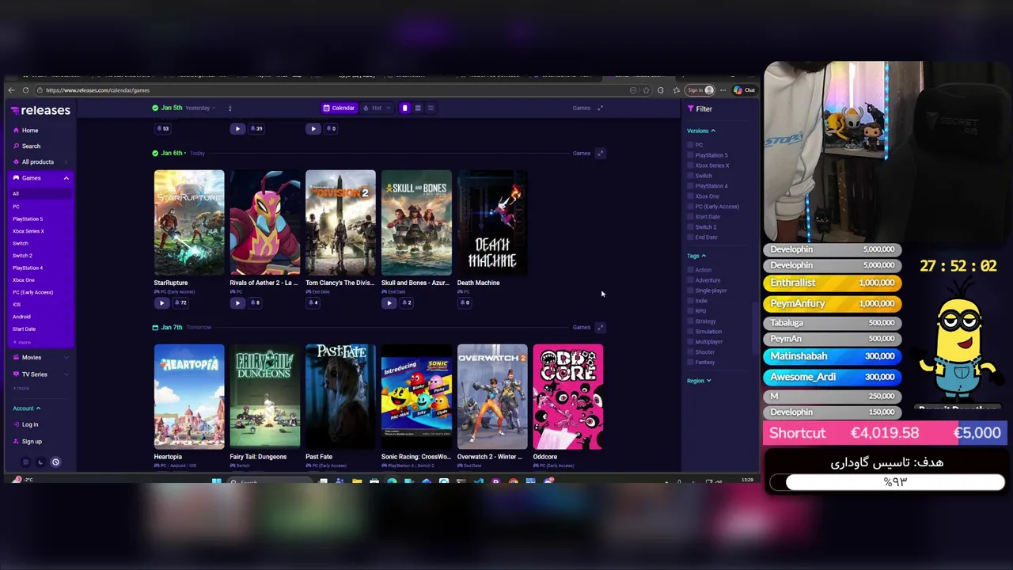Click the Rivals of Aether 2 bell button
The image size is (1013, 570).
(255, 302)
